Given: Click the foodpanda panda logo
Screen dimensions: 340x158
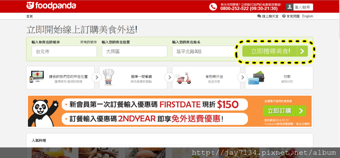Looking at the screenshot, I should tap(30, 6).
